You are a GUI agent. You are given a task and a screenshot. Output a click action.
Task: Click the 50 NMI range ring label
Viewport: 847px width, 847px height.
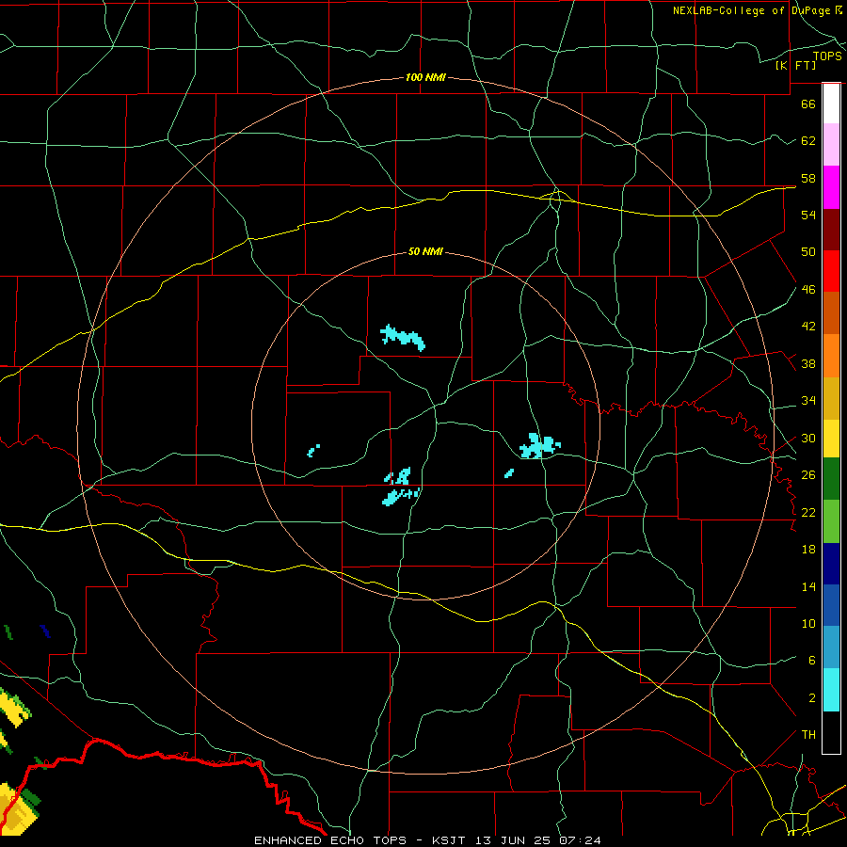(425, 251)
